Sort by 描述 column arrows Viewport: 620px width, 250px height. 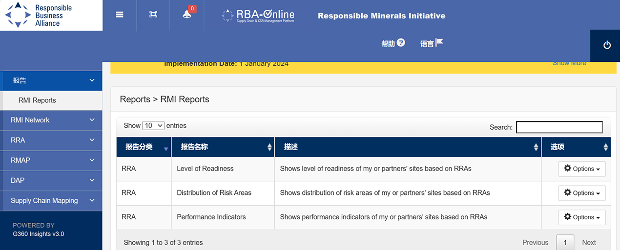coord(536,147)
